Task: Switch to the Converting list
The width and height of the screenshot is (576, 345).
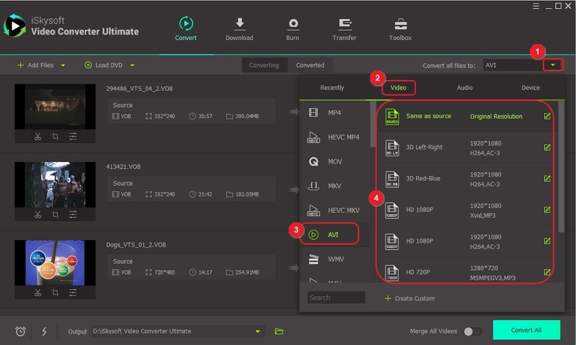Action: [264, 65]
